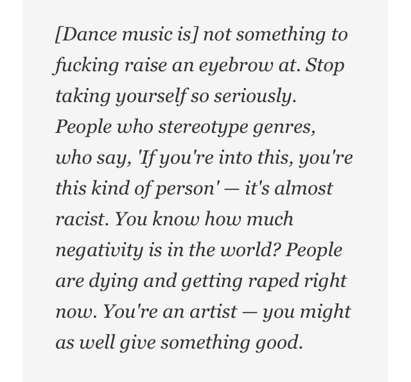411x382 pixels.
Task: Click the bracketed phrase '[Dance music is]'
Action: pos(125,34)
